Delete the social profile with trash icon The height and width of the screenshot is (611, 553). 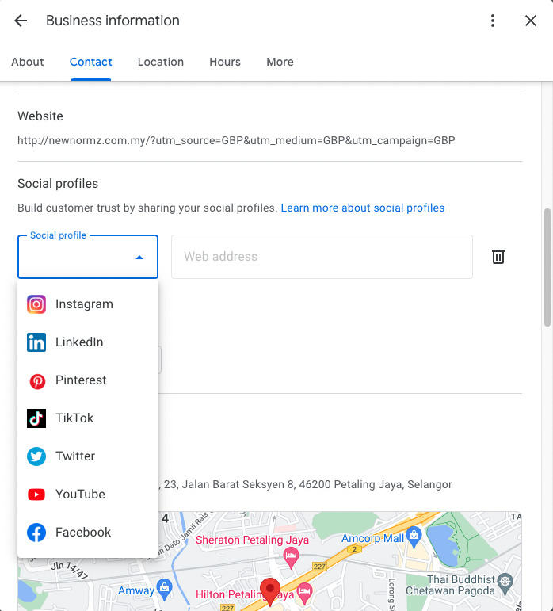coord(498,257)
